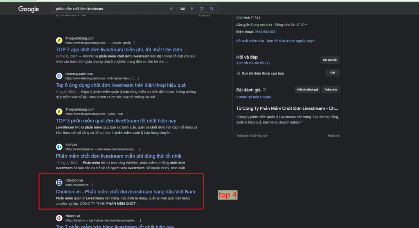Open Top 6 ứng dụng chốt đơn link
The image size is (419, 228).
click(121, 85)
